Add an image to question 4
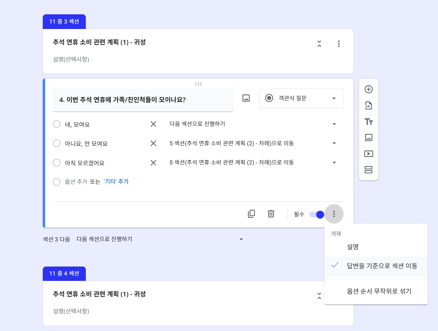Image resolution: width=438 pixels, height=331 pixels. pyautogui.click(x=245, y=98)
